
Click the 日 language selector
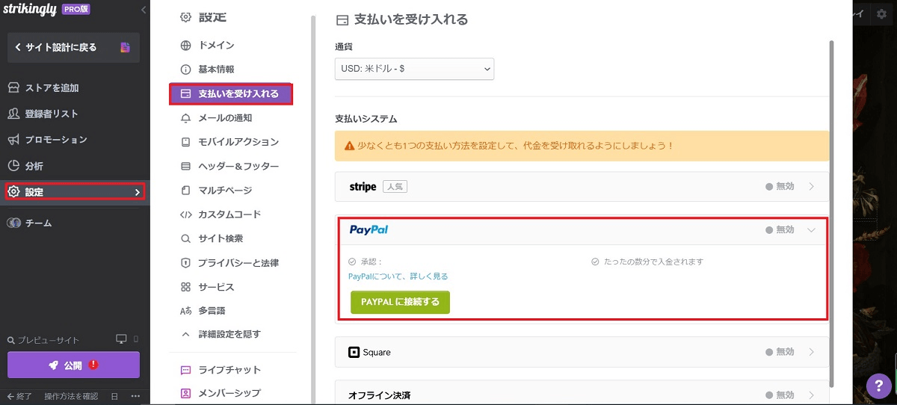(114, 396)
